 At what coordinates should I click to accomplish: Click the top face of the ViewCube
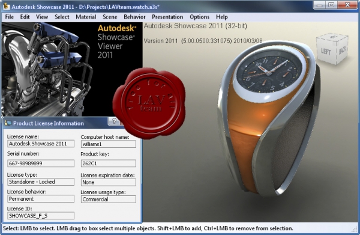[332, 37]
